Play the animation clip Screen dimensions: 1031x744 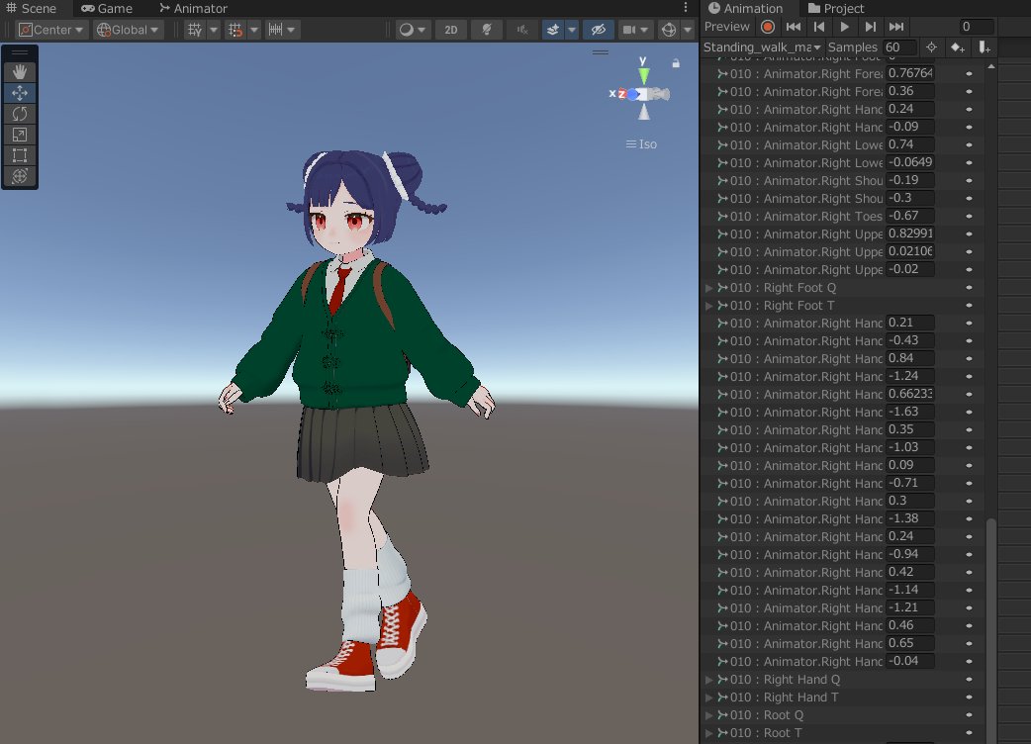tap(845, 27)
